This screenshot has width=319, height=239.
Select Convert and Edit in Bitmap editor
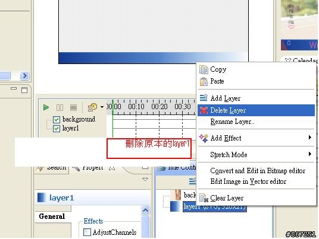pyautogui.click(x=256, y=171)
